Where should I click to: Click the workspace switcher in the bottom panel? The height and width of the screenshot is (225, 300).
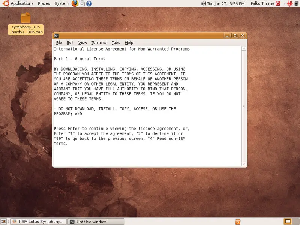[x=291, y=221]
